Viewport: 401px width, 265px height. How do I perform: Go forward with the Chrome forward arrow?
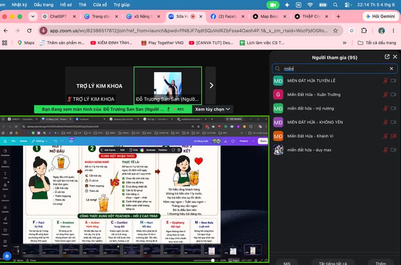tap(17, 31)
